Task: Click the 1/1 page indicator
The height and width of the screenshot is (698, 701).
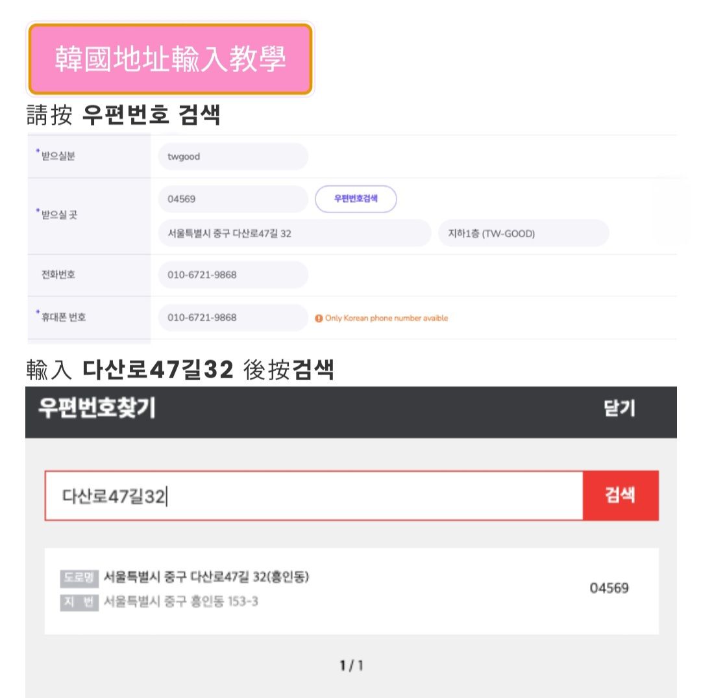Action: click(x=350, y=666)
